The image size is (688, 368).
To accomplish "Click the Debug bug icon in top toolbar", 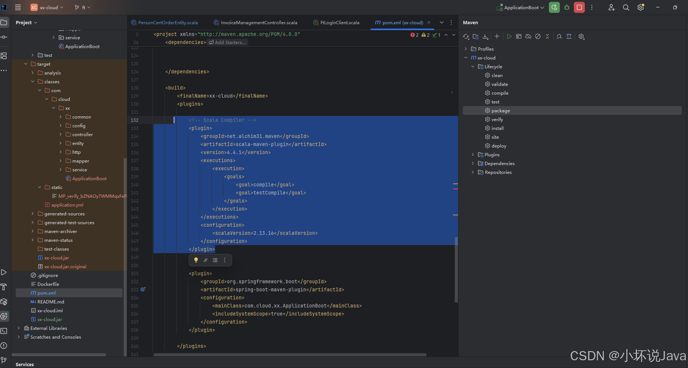I will (x=567, y=7).
